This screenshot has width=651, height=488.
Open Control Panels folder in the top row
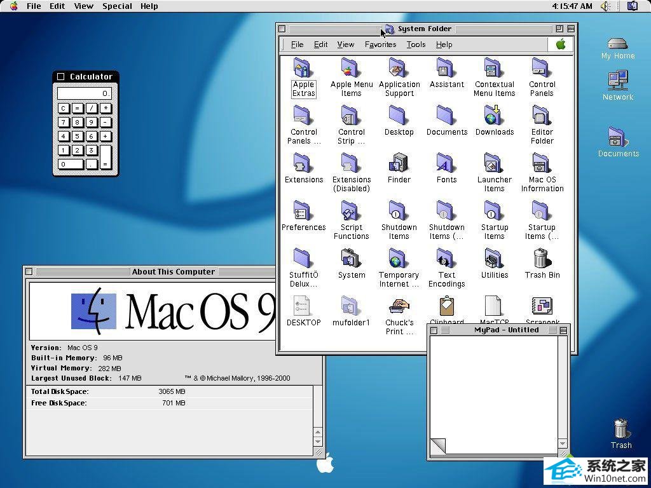click(542, 69)
